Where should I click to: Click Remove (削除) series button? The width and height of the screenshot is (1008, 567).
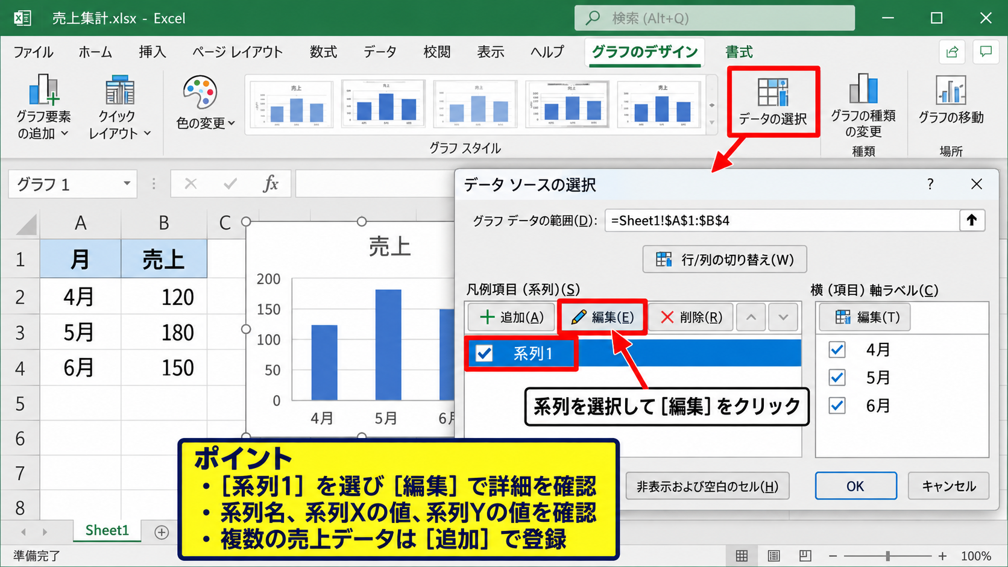[x=691, y=317]
